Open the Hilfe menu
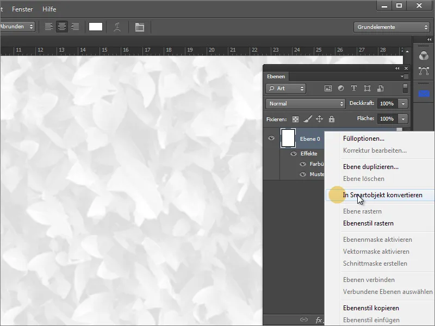The image size is (435, 326). tap(49, 9)
